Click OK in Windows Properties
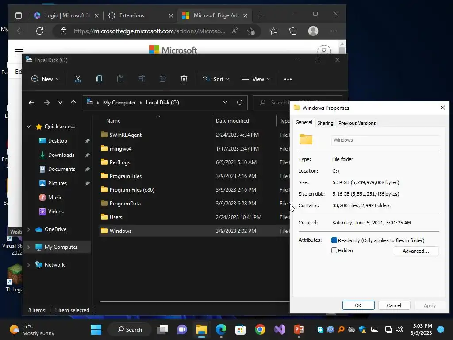Screen dimensions: 453x340 [358, 305]
